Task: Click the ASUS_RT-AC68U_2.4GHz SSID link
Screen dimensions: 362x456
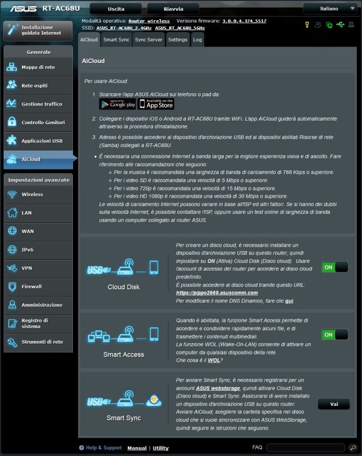Action: coord(124,28)
